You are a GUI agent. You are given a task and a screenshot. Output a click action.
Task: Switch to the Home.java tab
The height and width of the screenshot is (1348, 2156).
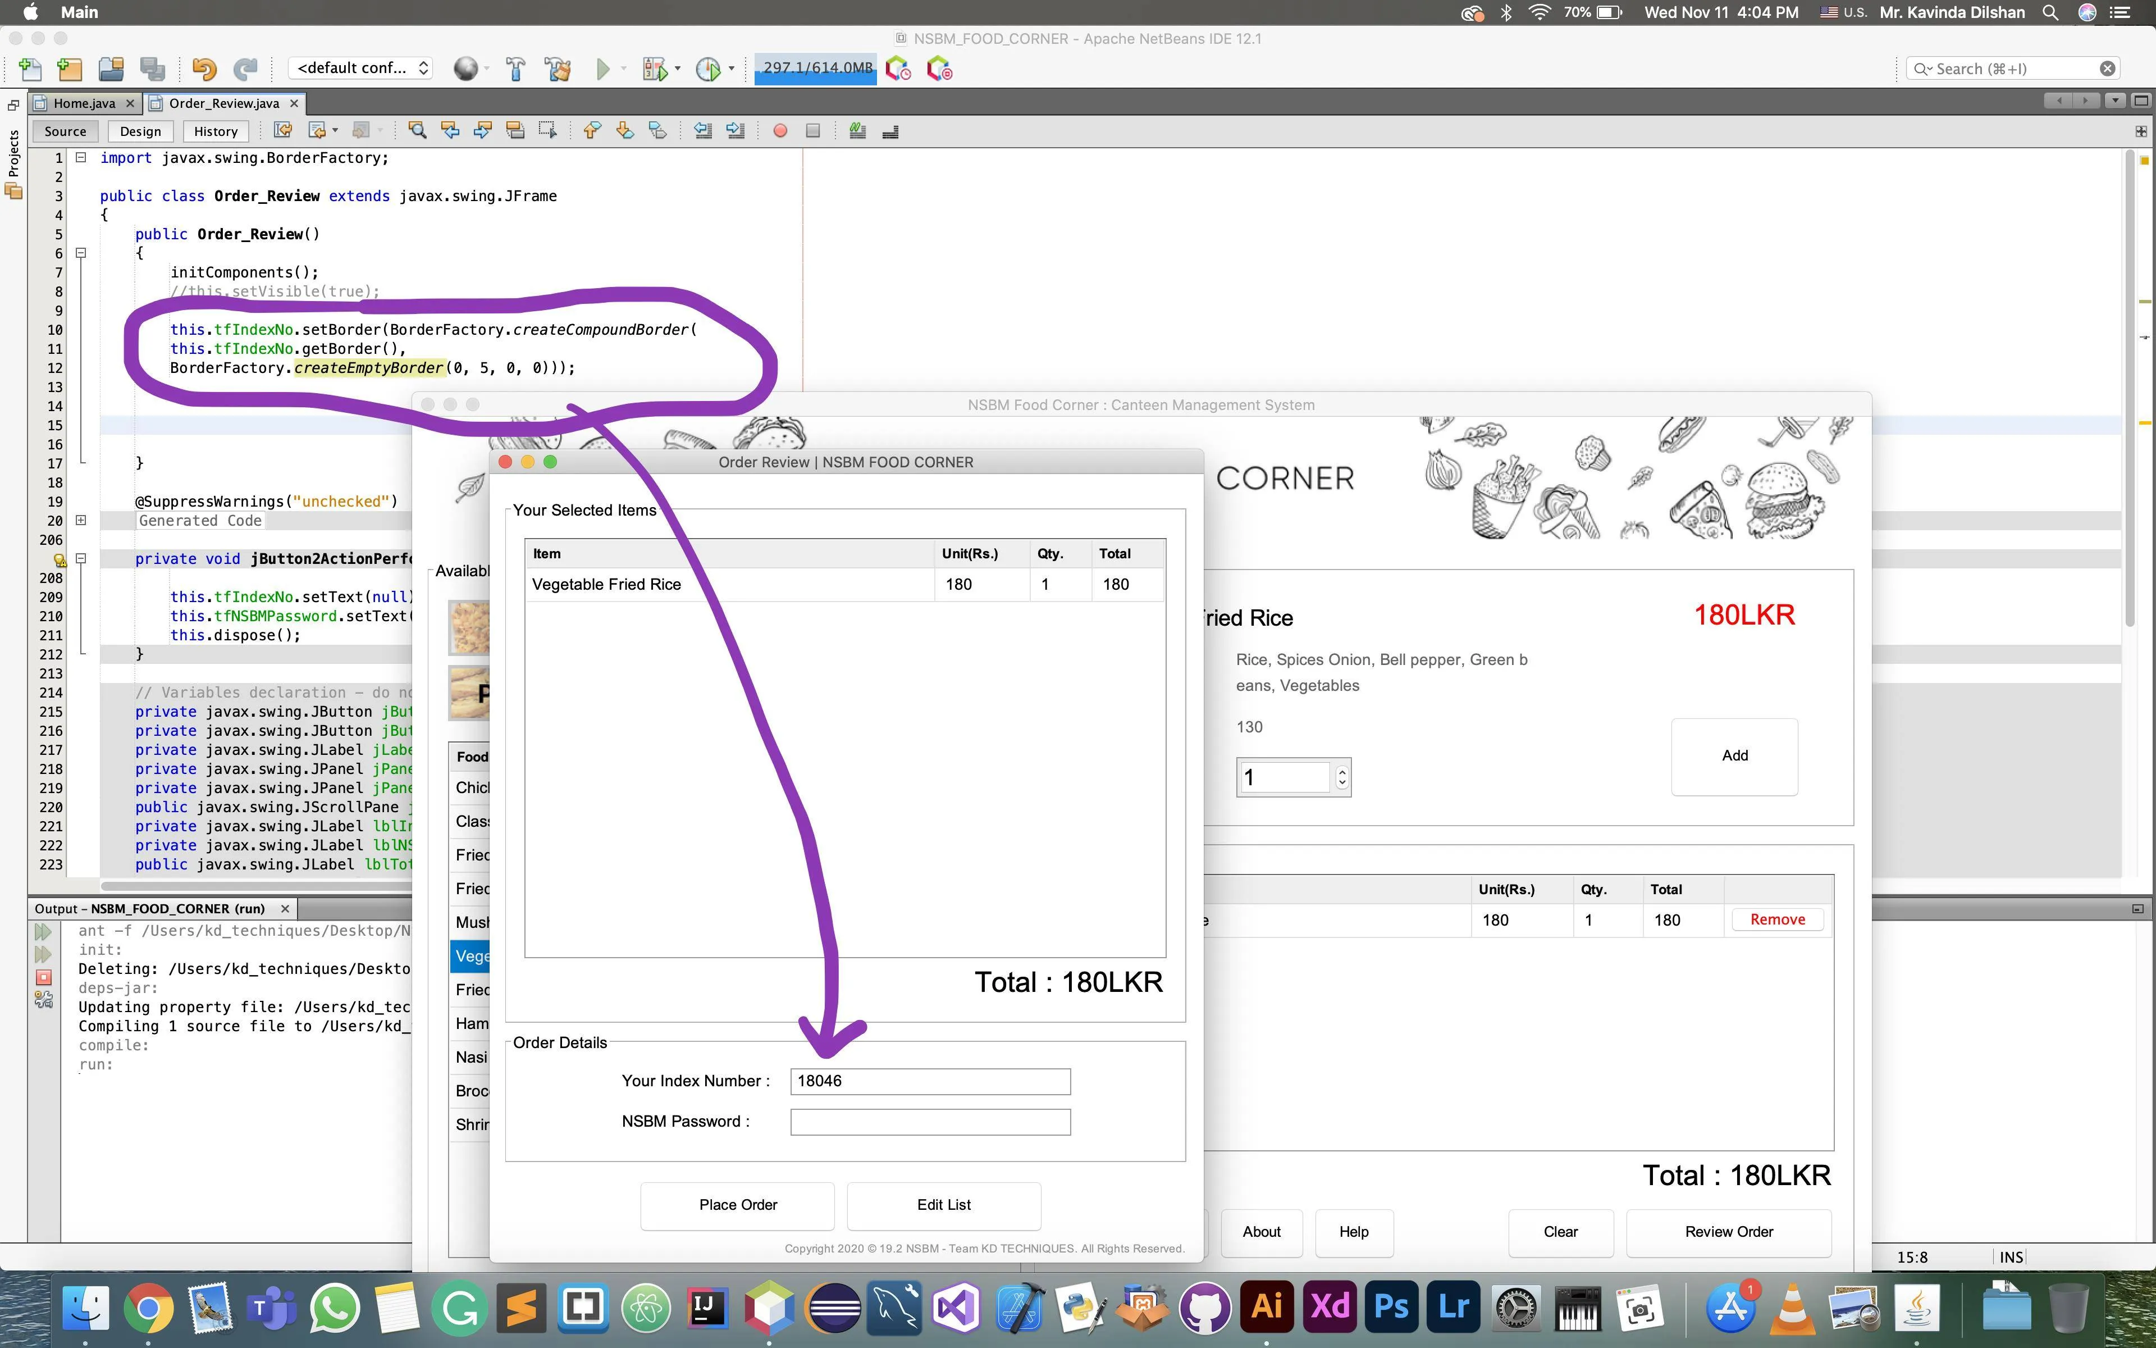tap(84, 103)
